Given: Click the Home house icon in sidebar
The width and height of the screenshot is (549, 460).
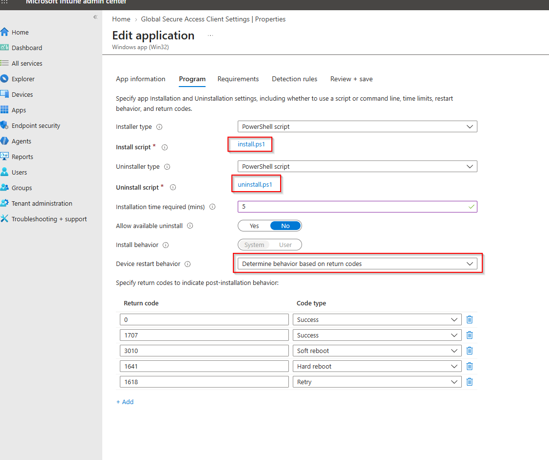Looking at the screenshot, I should pyautogui.click(x=4, y=32).
